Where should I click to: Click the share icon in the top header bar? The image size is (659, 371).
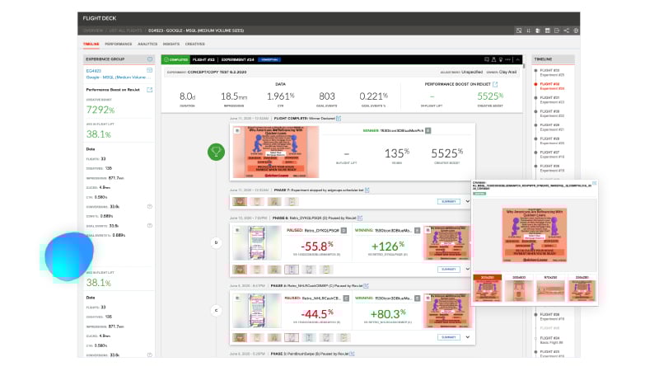[566, 31]
